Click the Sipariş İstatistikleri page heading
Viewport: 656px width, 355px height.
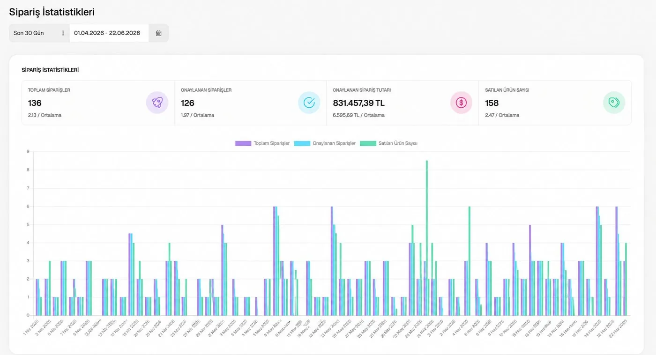coord(52,12)
